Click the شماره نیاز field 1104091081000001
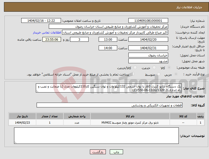 pyautogui.click(x=148, y=20)
